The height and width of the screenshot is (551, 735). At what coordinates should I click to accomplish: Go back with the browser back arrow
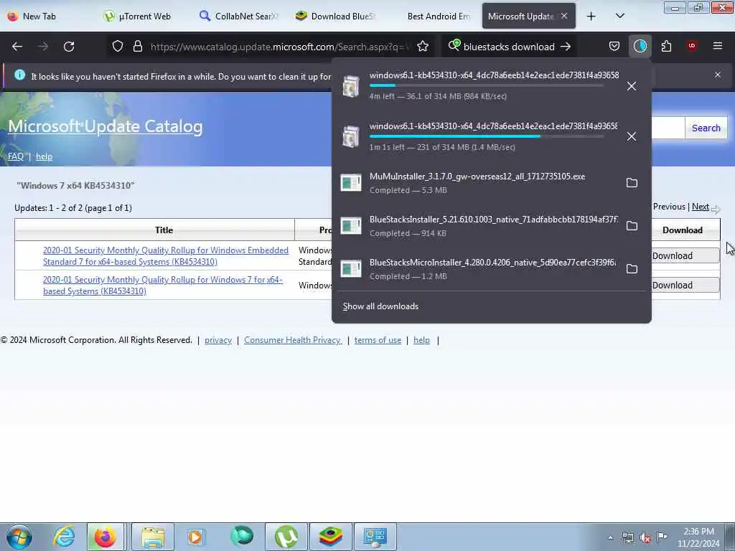click(17, 47)
